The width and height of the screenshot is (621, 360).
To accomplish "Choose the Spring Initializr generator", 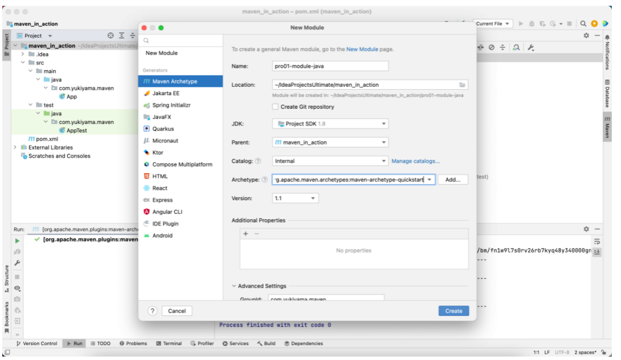I will pyautogui.click(x=180, y=105).
